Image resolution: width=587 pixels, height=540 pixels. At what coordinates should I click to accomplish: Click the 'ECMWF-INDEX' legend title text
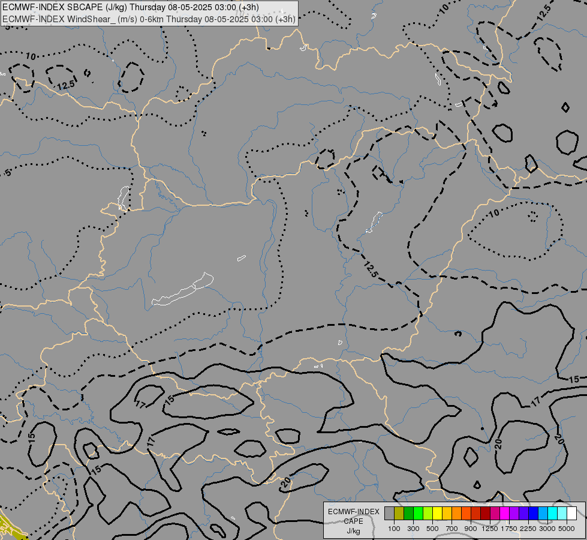pyautogui.click(x=354, y=512)
